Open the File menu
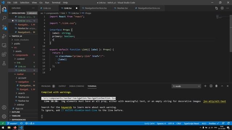This screenshot has width=232, height=130. pyautogui.click(x=9, y=3)
